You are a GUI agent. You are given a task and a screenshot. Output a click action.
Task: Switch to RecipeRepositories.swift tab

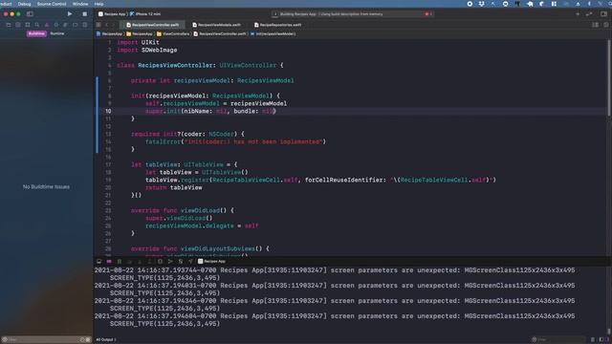(278, 25)
